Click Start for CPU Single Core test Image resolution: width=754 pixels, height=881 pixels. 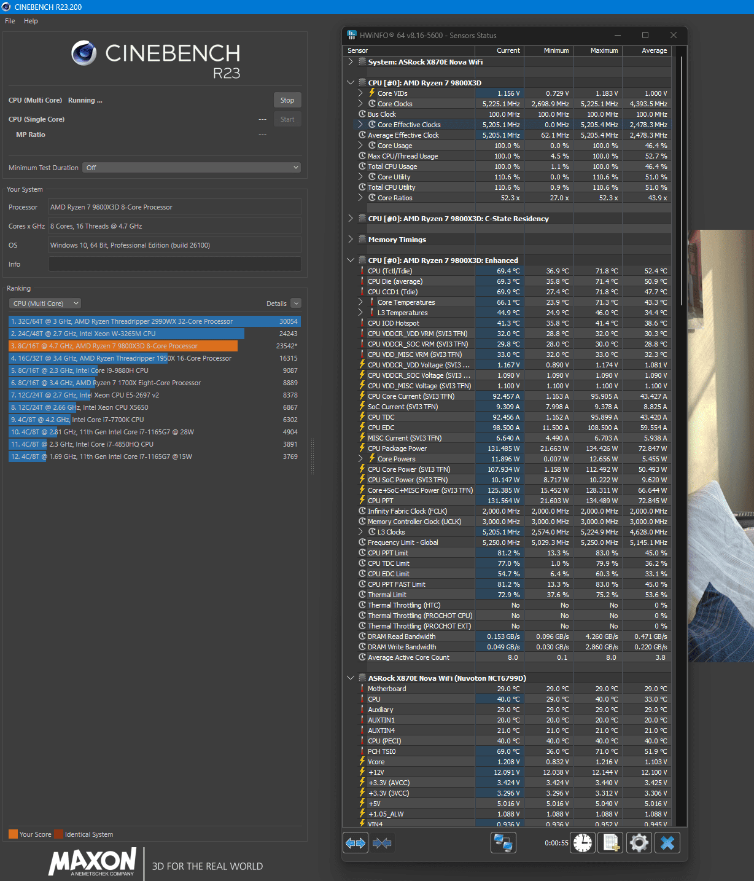(x=287, y=119)
